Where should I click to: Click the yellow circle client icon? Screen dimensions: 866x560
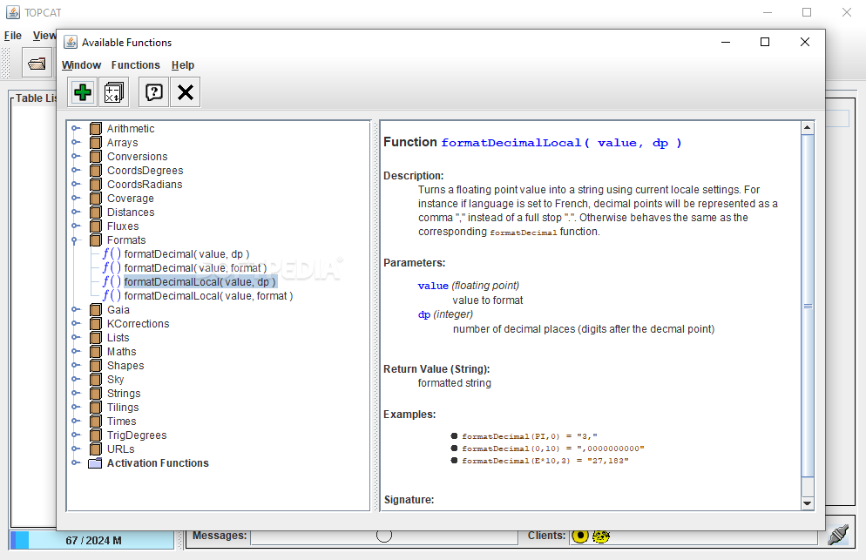point(580,536)
